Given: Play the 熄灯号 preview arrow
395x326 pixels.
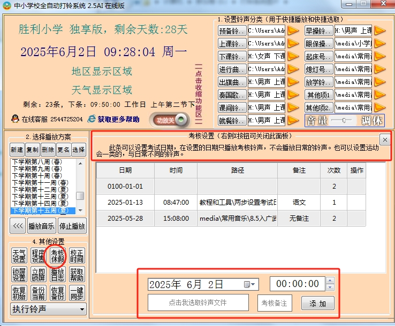Looking at the screenshot, I should (380, 69).
